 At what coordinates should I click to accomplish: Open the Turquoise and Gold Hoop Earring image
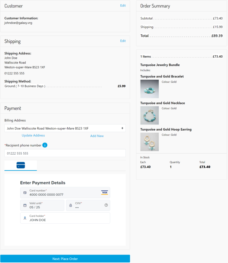pyautogui.click(x=149, y=142)
